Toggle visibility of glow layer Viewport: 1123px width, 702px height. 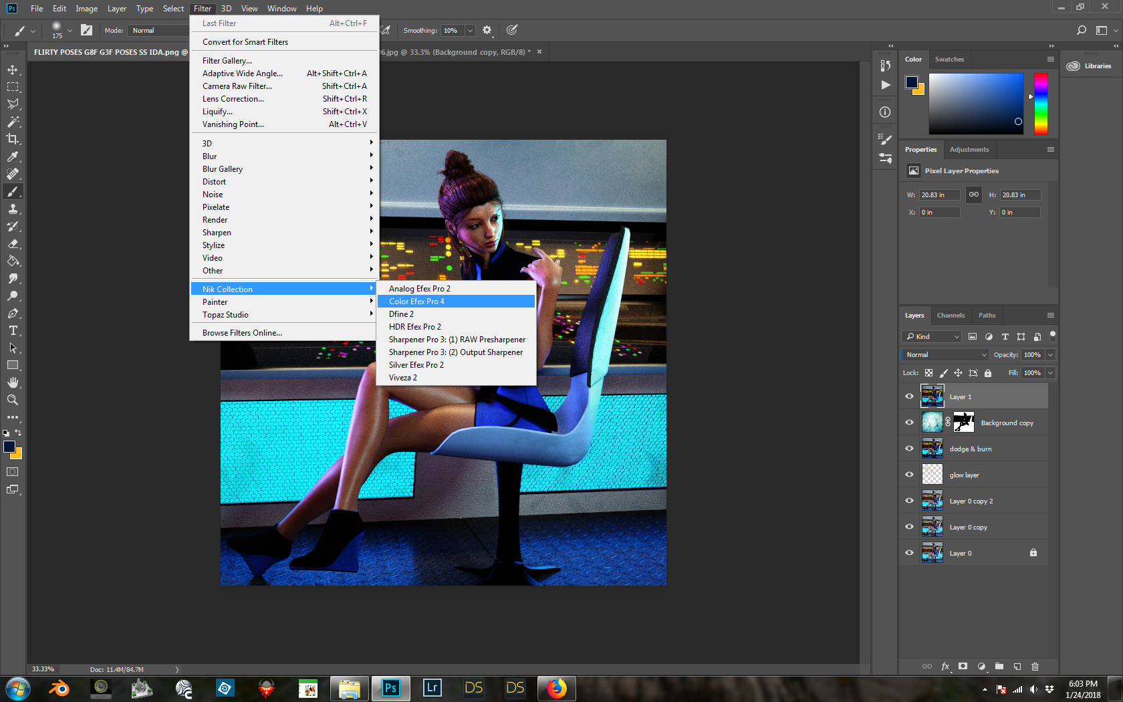click(909, 475)
